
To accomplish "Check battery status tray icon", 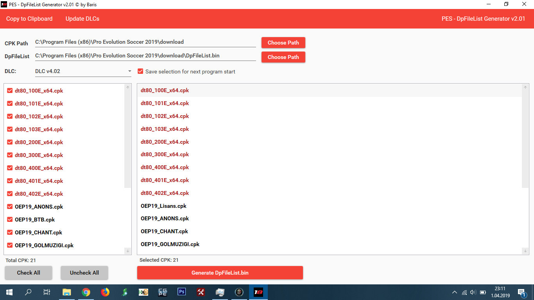I will click(483, 292).
